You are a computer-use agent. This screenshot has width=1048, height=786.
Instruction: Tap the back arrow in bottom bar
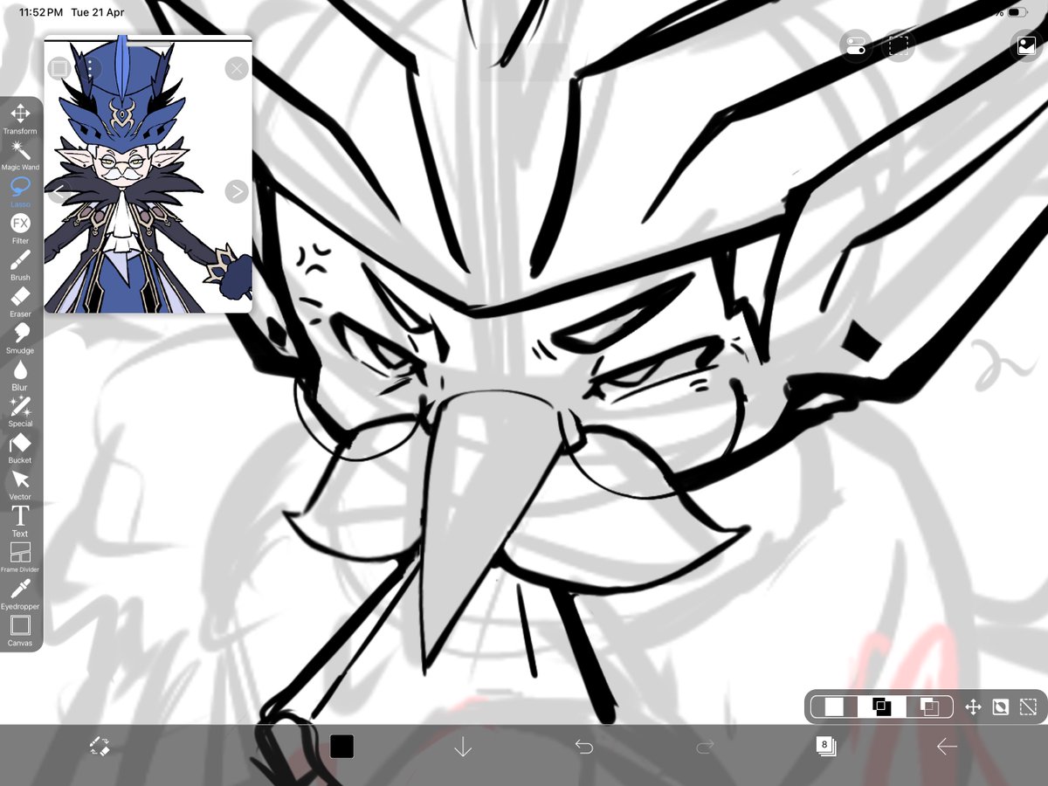coord(947,747)
